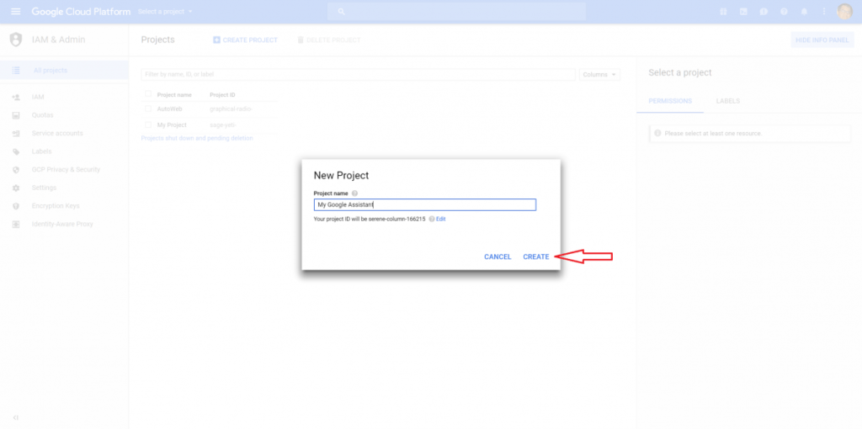Open the three-dot utilities menu
Viewport: 862px width, 429px height.
[823, 12]
